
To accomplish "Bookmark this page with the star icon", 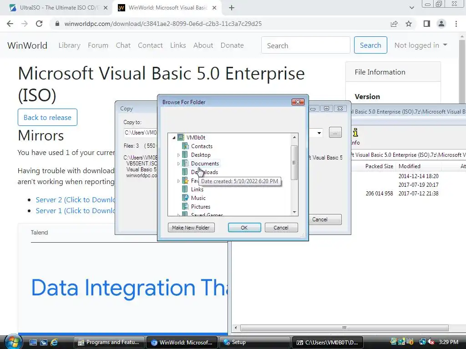I will pos(409,24).
